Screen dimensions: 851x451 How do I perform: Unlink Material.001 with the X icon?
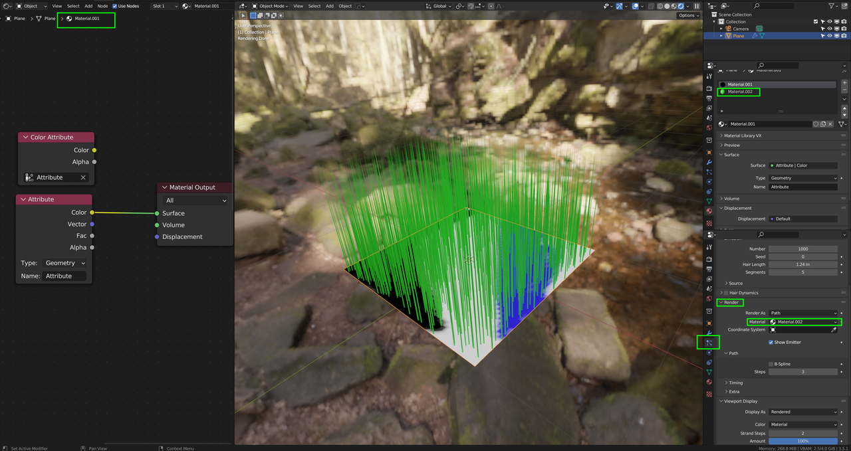(831, 124)
